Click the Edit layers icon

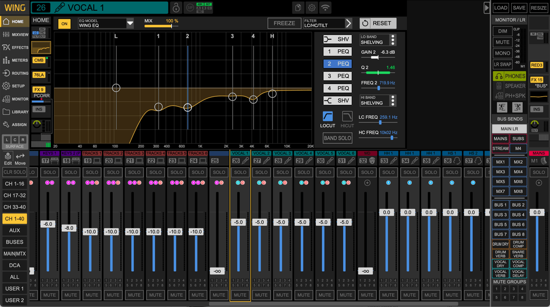8,157
